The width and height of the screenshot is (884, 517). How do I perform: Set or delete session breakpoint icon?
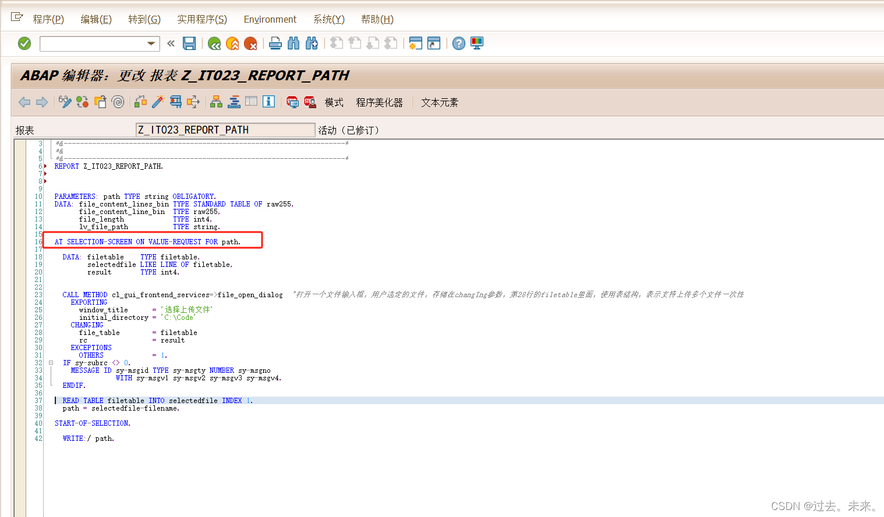tap(292, 102)
